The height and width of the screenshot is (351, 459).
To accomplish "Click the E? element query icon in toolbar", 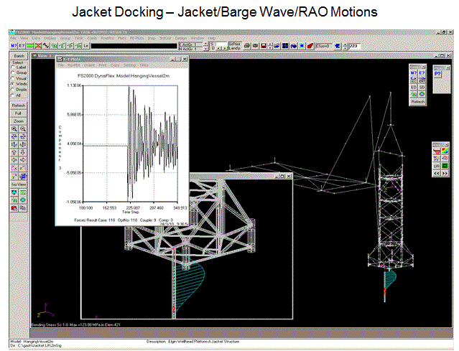I will click(23, 45).
